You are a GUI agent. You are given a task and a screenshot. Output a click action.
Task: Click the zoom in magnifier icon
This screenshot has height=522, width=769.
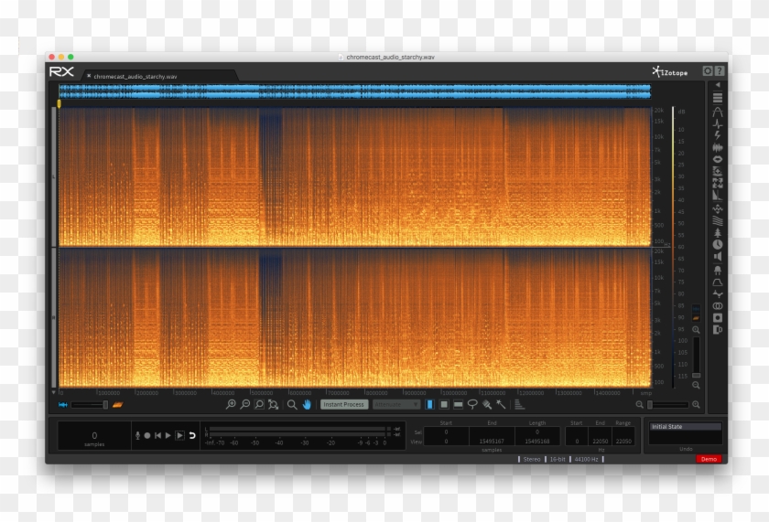(231, 404)
